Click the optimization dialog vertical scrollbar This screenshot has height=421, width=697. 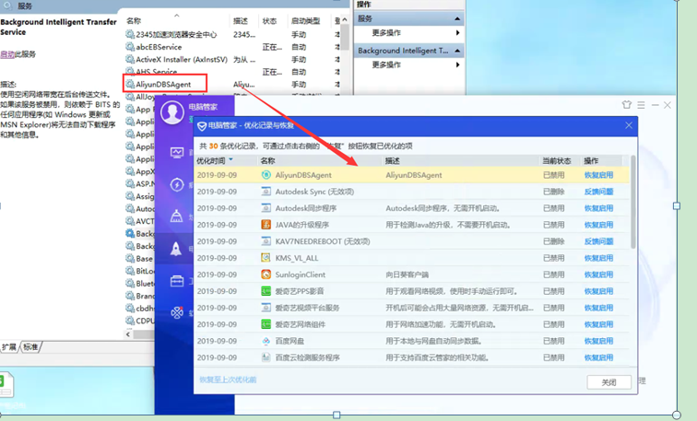tap(633, 202)
